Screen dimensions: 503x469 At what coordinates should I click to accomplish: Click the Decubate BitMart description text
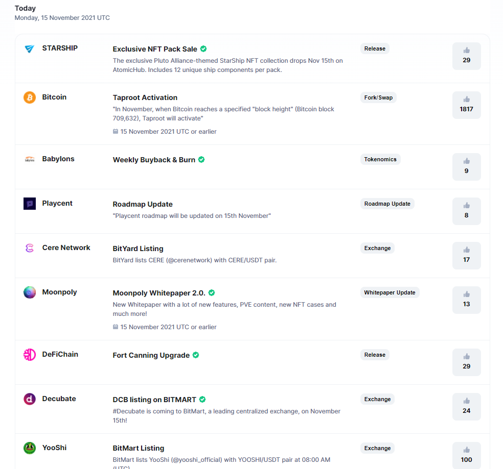(226, 416)
